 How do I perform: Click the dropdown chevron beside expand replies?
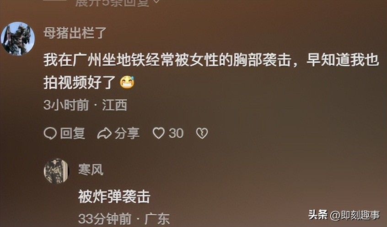156,1
